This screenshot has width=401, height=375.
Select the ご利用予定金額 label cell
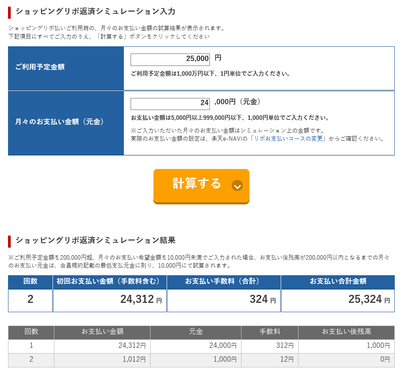point(66,68)
